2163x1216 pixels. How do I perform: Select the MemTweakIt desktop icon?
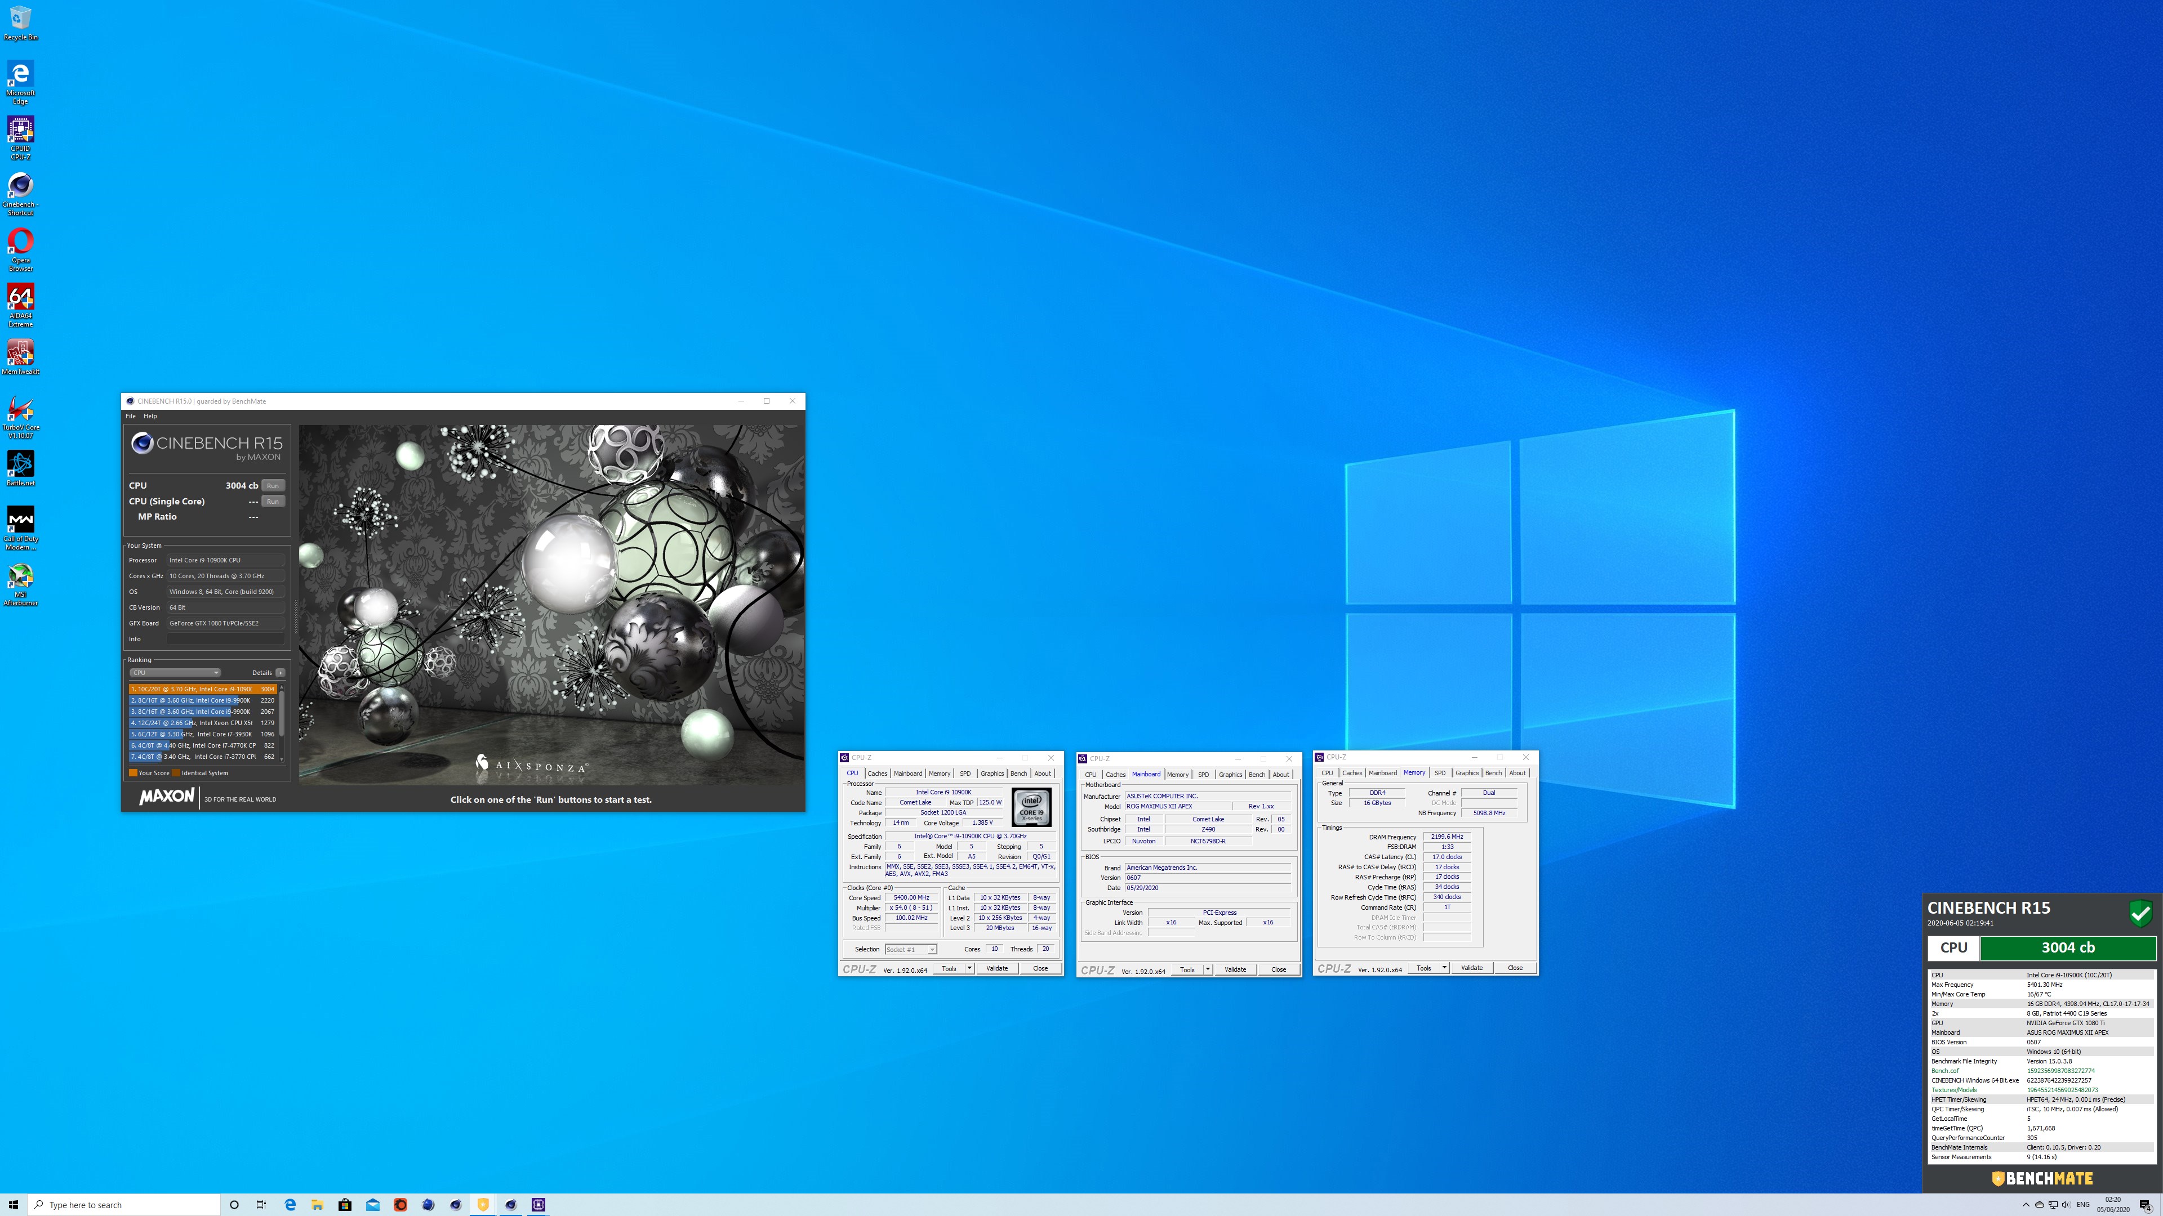point(20,357)
